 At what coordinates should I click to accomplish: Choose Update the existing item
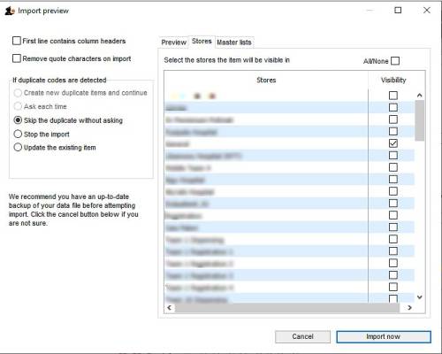click(x=18, y=147)
